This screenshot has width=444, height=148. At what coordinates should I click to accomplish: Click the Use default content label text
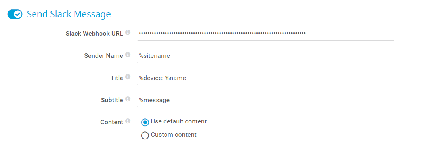point(179,121)
